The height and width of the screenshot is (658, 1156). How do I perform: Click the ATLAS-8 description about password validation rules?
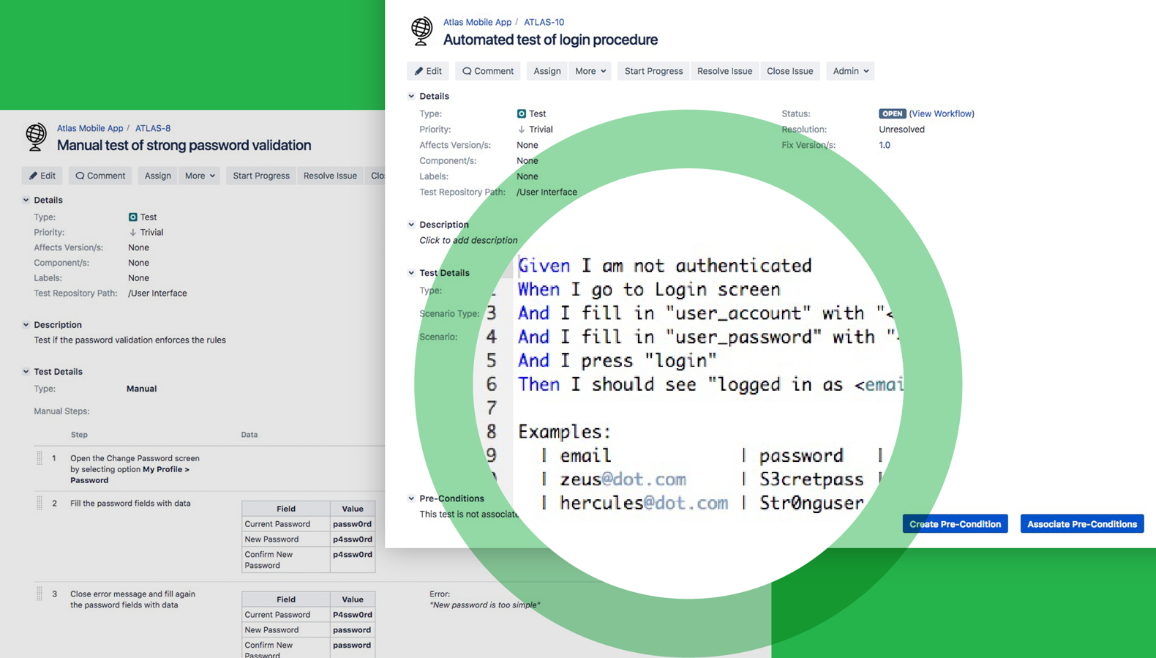pos(130,340)
